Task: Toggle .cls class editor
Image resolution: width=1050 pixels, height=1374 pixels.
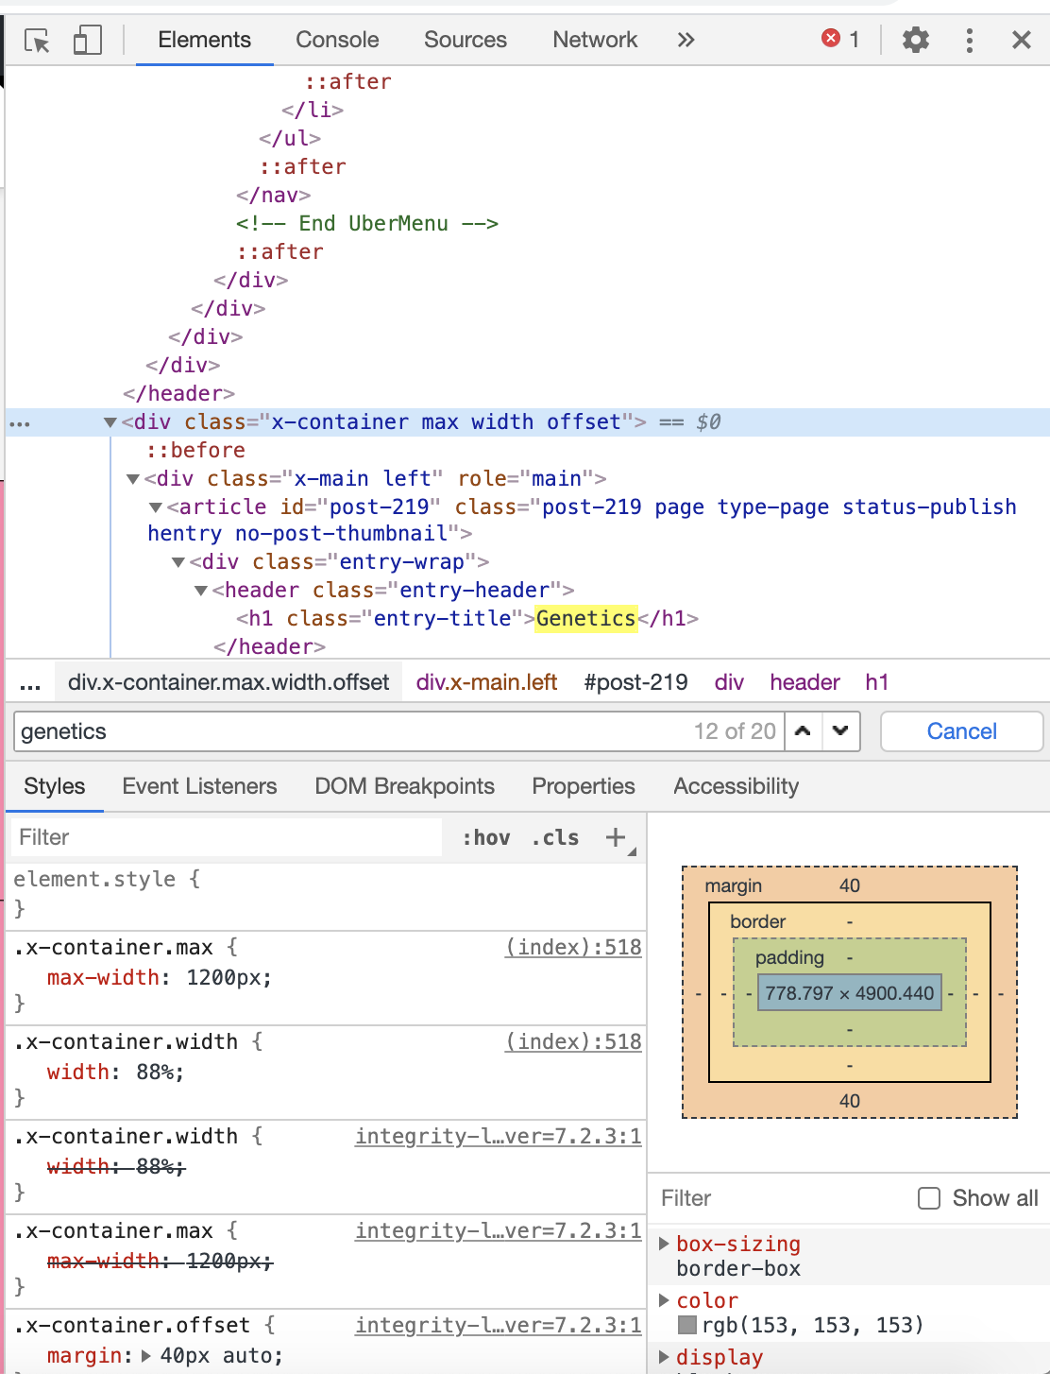Action: [x=555, y=838]
